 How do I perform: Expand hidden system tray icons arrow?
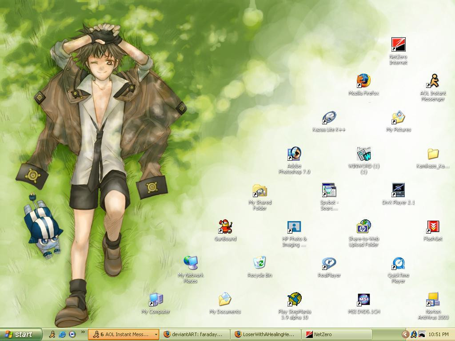coord(405,335)
